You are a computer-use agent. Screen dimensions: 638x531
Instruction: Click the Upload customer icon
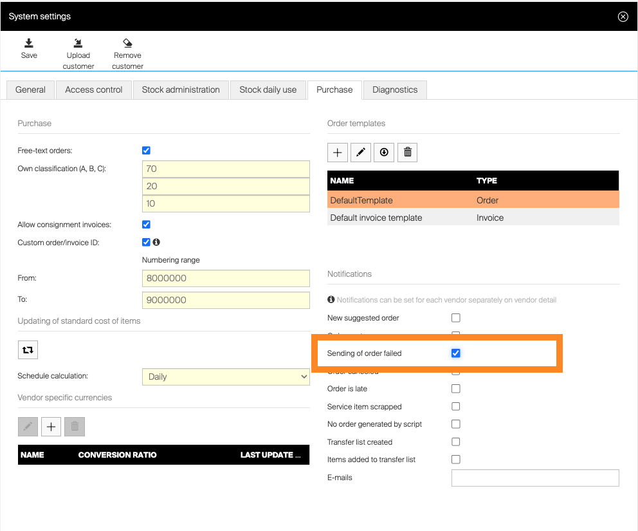pyautogui.click(x=78, y=44)
